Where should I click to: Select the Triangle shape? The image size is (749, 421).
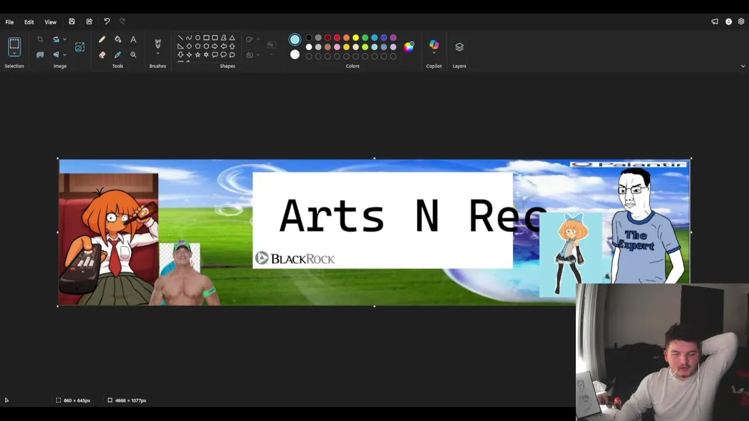click(x=232, y=38)
